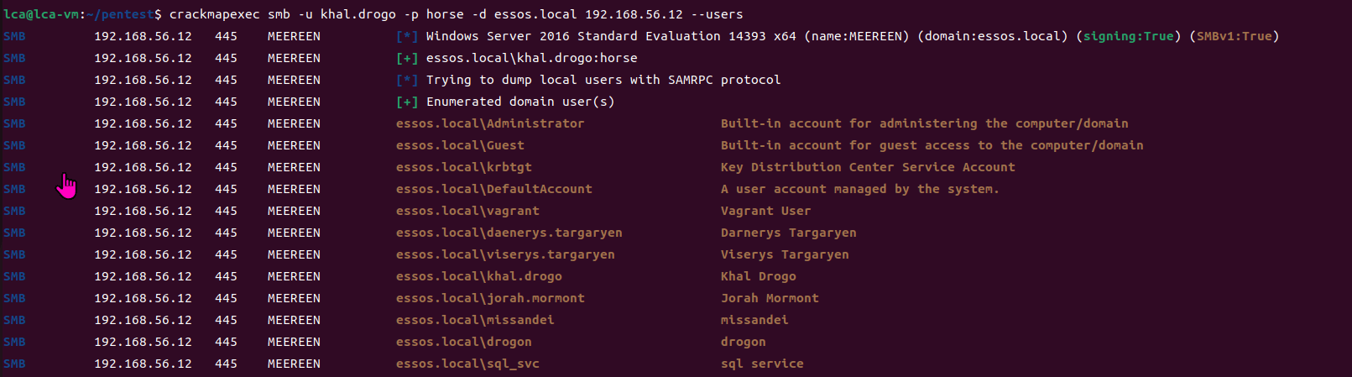The image size is (1352, 377).
Task: Click the essos.local\viserys.targaryen username
Action: pyautogui.click(x=505, y=254)
